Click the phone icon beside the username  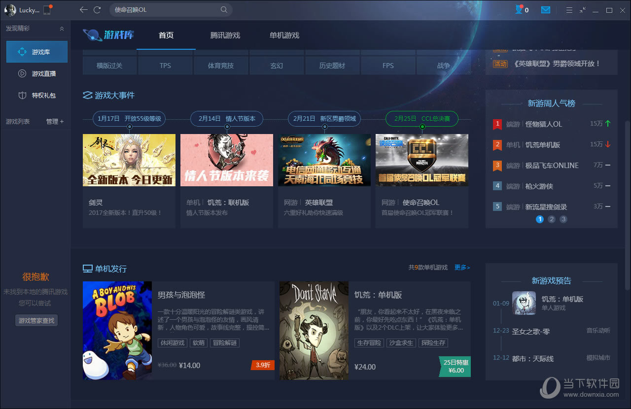pos(47,10)
